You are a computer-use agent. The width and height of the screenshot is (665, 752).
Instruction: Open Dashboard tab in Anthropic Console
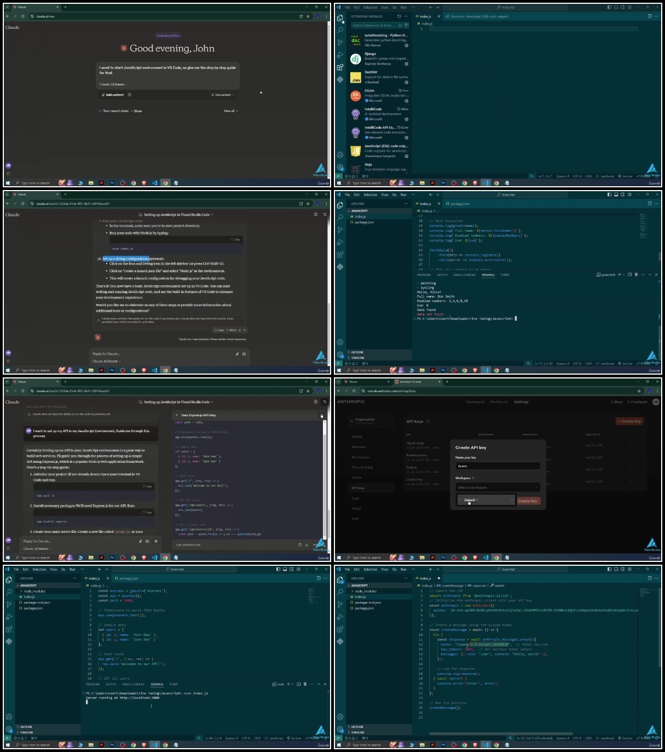pos(475,401)
